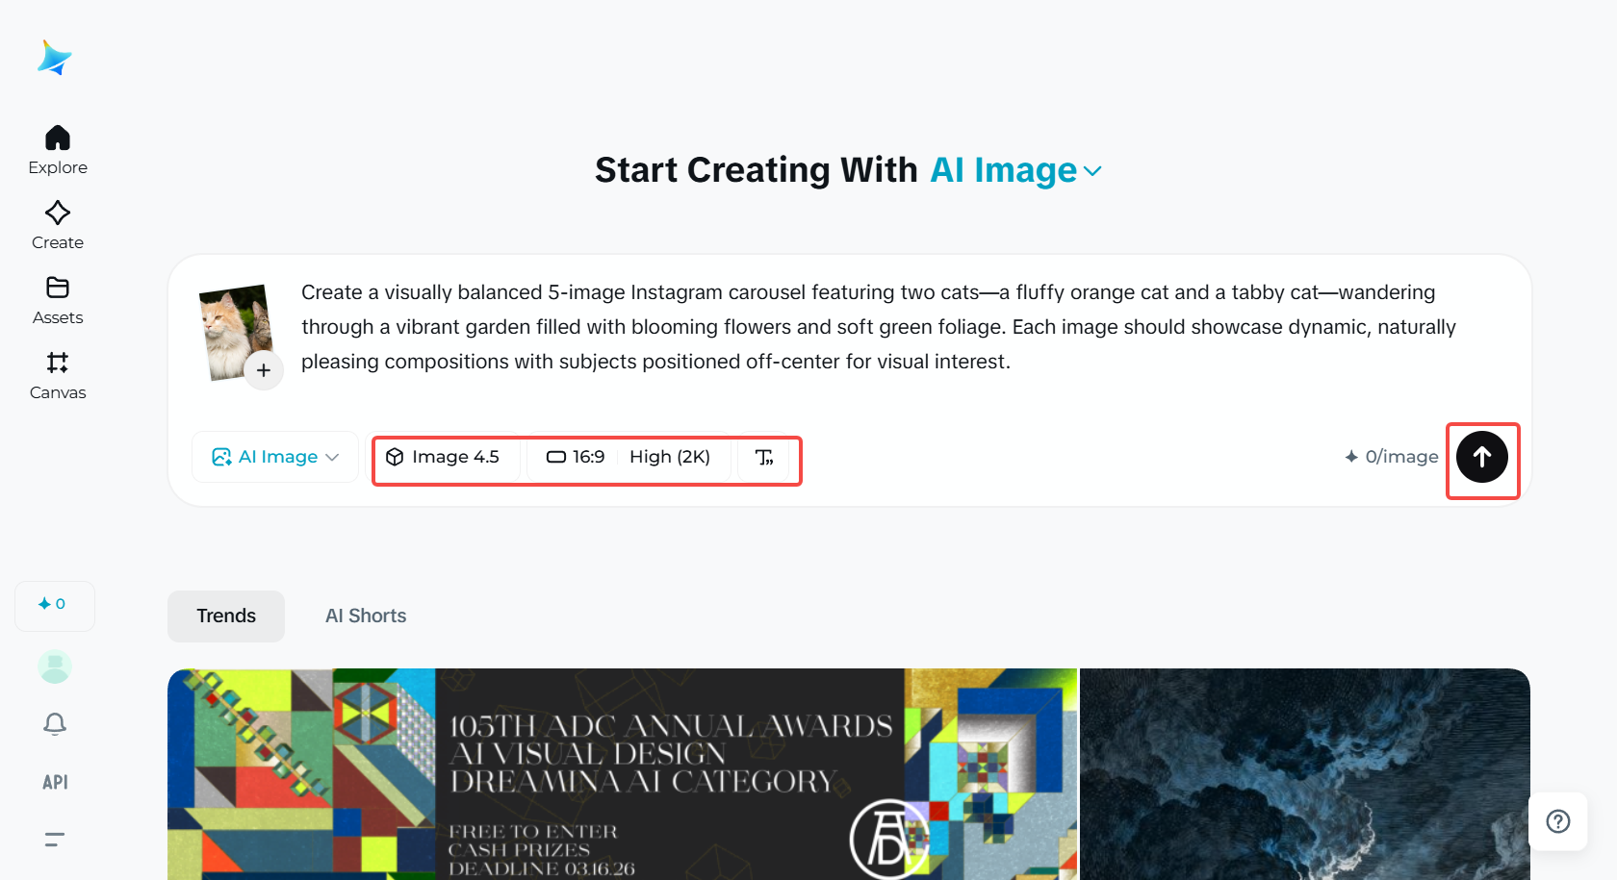Open Assets from the left sidebar
1617x880 pixels.
(57, 299)
